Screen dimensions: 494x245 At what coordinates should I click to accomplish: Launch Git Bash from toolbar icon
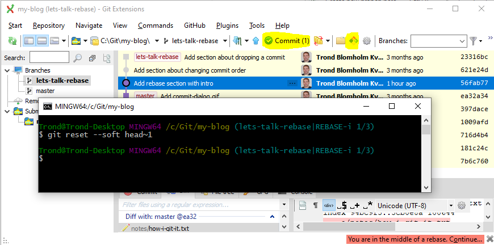point(354,41)
